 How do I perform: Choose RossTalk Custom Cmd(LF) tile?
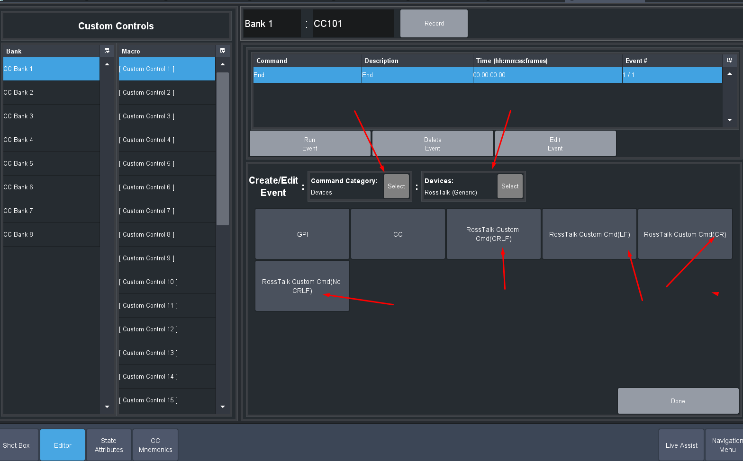pos(589,234)
